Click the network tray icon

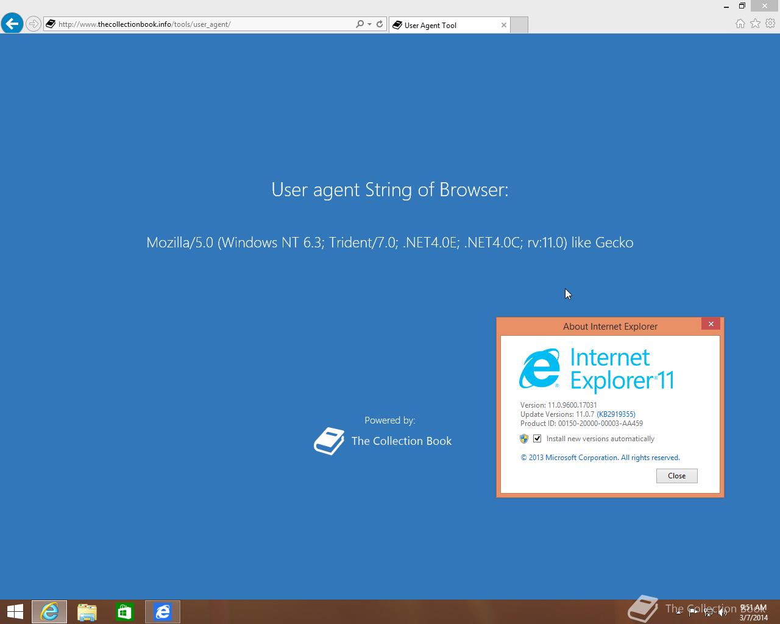click(x=708, y=612)
